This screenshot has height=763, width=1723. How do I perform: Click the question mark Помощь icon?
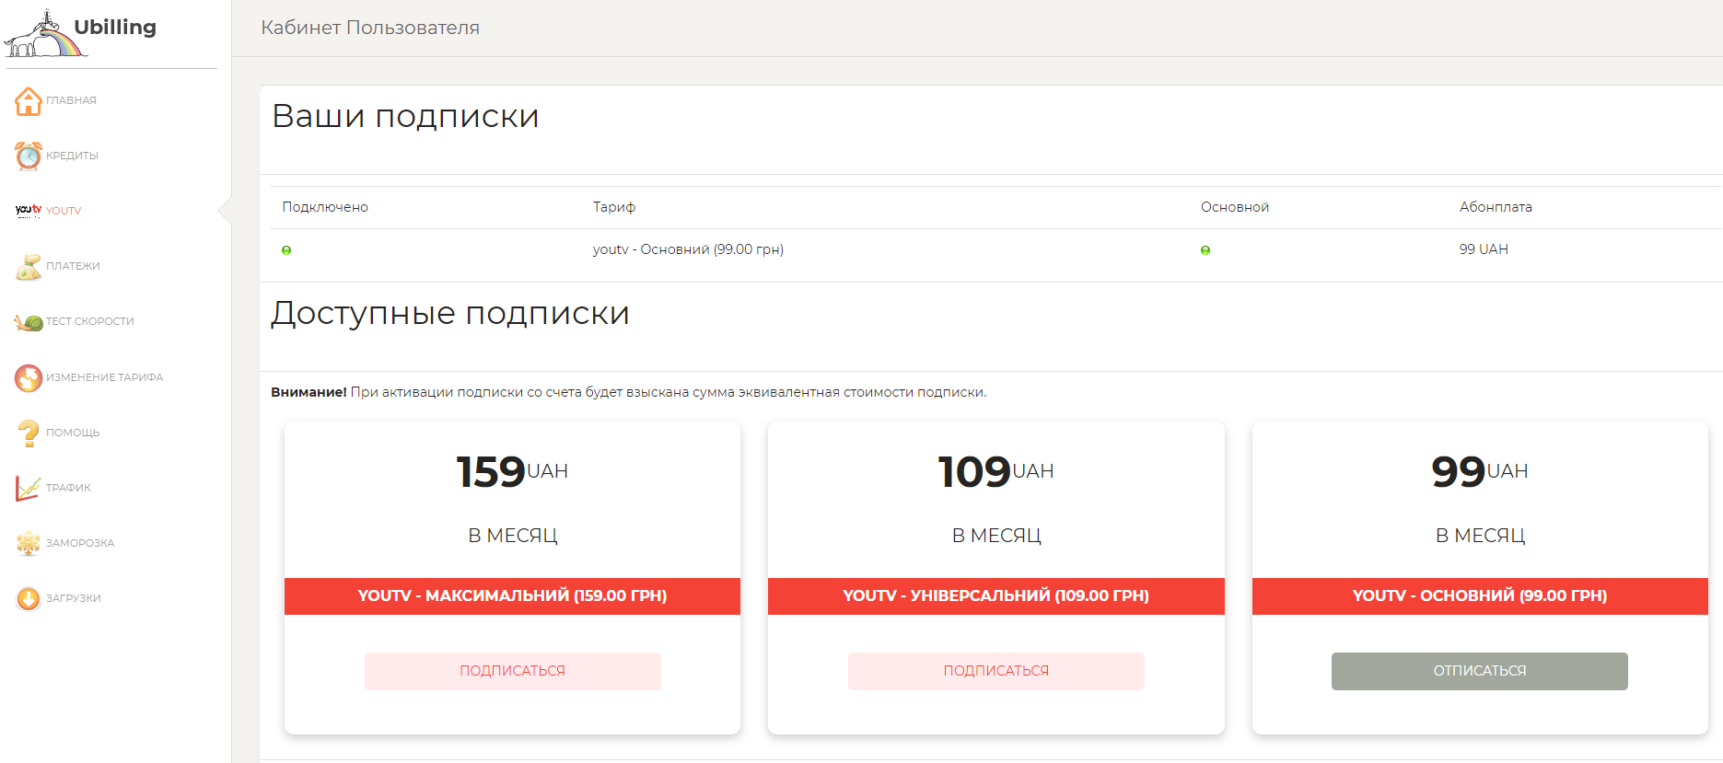coord(29,433)
